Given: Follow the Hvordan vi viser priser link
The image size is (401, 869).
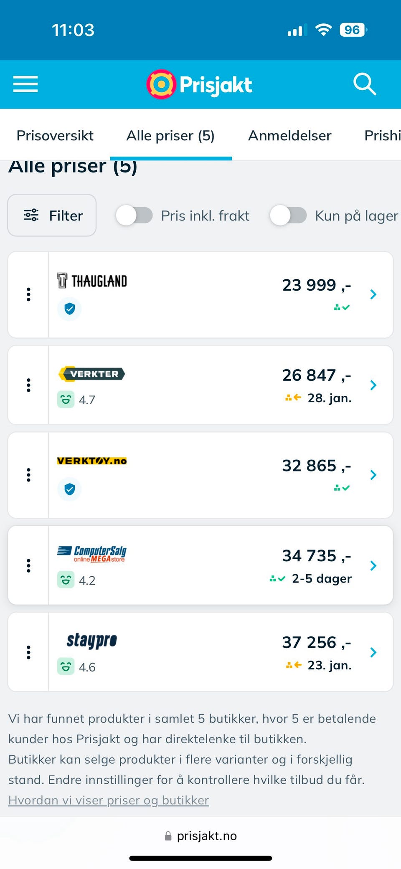Looking at the screenshot, I should click(109, 800).
